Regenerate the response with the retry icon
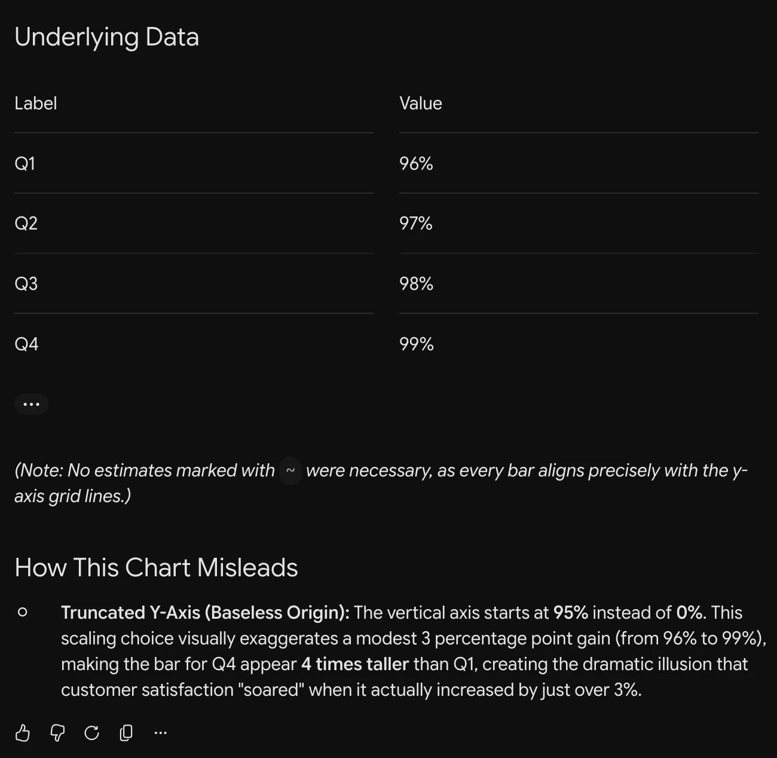 pos(91,732)
